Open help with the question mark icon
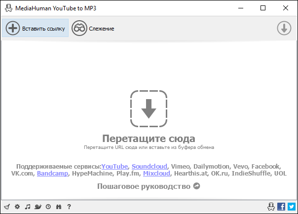The width and height of the screenshot is (298, 214). coord(69,207)
